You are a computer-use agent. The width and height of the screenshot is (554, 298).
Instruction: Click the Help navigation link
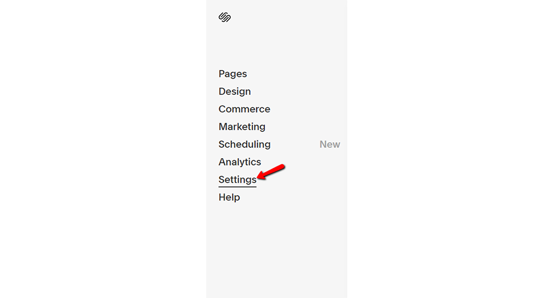click(x=229, y=198)
